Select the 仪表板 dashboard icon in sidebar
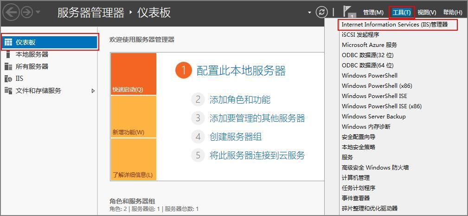This screenshot has height=216, width=468. click(8, 42)
